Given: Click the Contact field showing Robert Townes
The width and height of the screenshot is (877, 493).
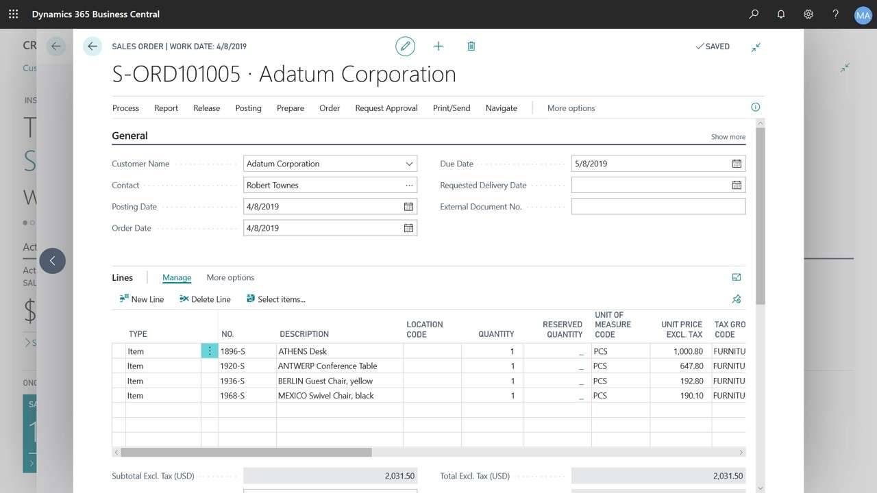Looking at the screenshot, I should 330,185.
